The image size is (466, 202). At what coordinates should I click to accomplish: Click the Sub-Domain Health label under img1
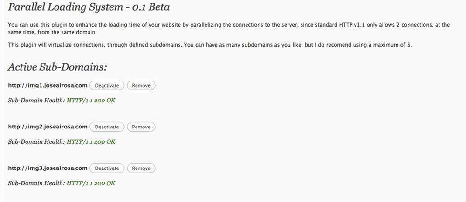[37, 100]
